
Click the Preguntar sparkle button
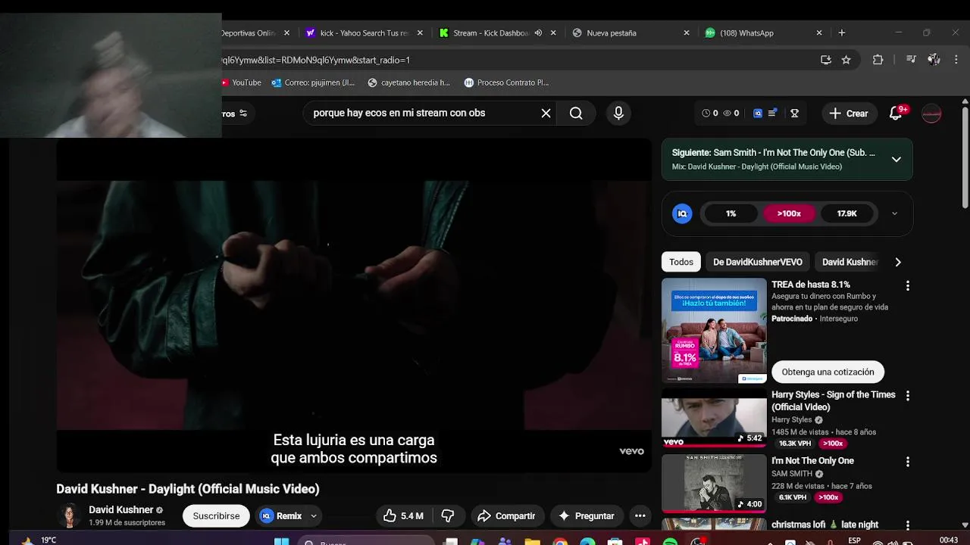point(586,515)
